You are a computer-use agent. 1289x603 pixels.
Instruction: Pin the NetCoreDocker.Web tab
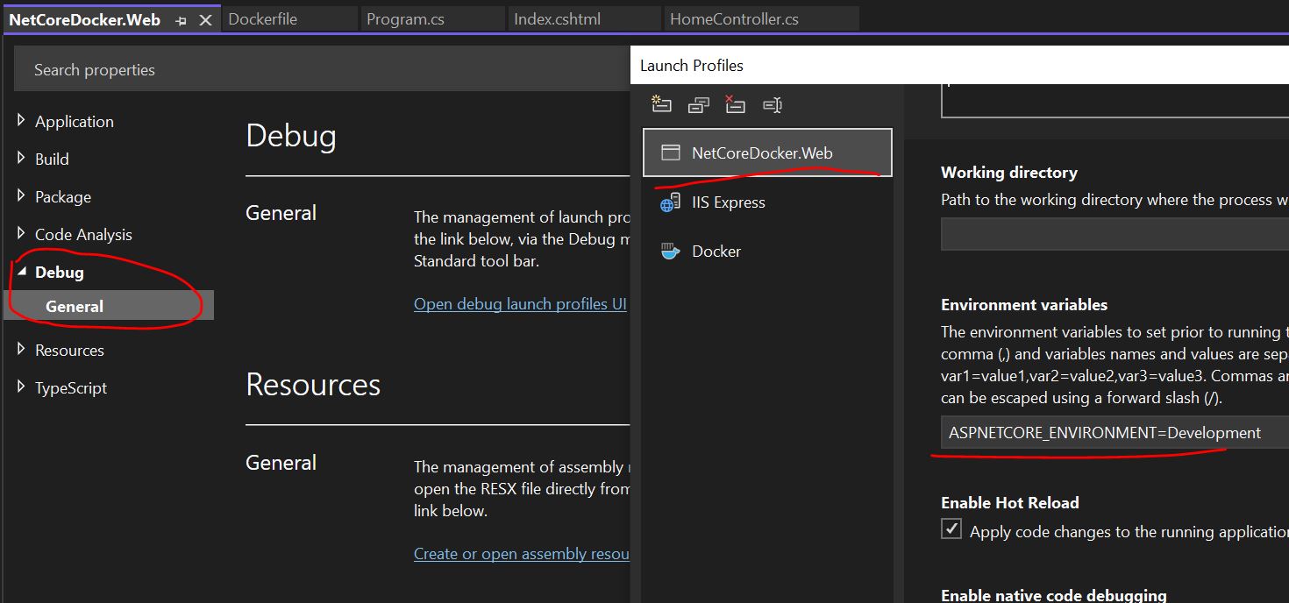tap(181, 20)
